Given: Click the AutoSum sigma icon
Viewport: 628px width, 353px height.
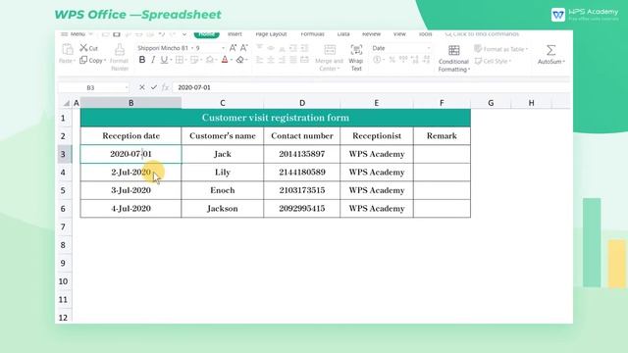Looking at the screenshot, I should point(551,50).
